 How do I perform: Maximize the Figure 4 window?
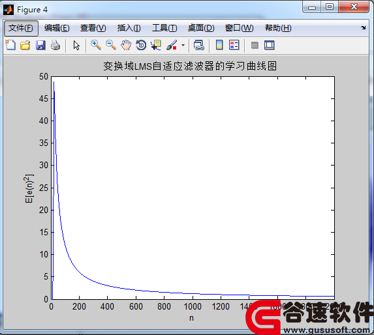point(330,7)
